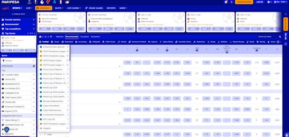
Task: Select Ice Hockey in the sports strip
Action: point(81,42)
